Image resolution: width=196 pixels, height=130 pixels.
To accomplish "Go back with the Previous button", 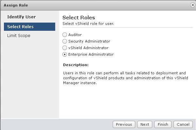I will [x=124, y=124].
